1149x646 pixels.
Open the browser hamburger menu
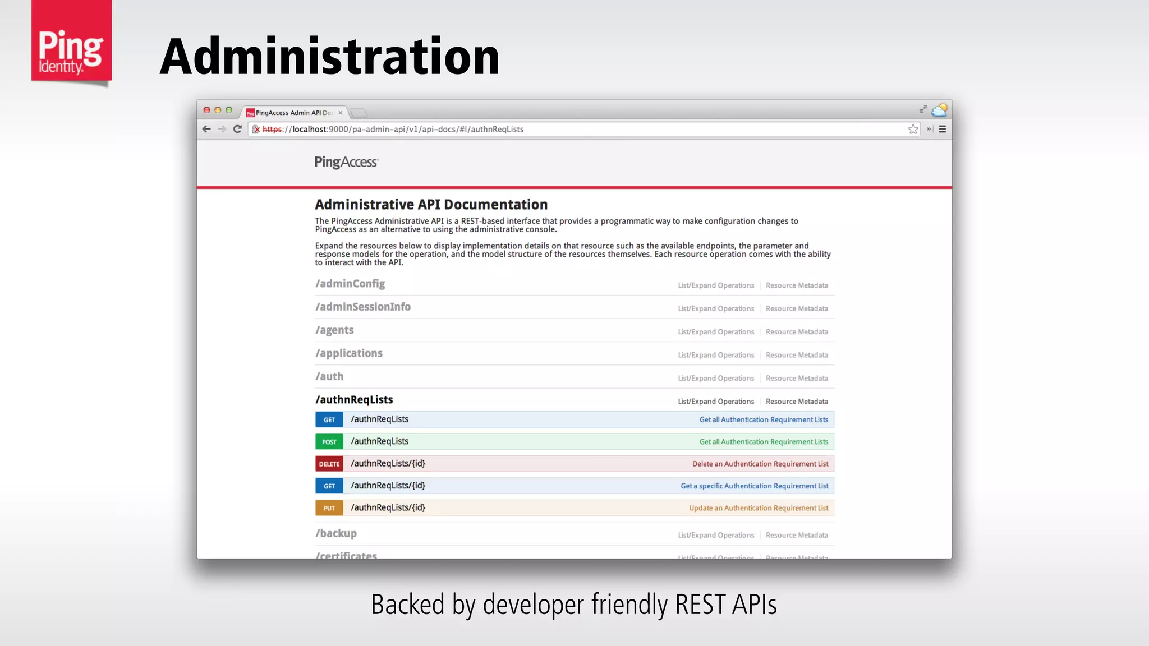943,129
